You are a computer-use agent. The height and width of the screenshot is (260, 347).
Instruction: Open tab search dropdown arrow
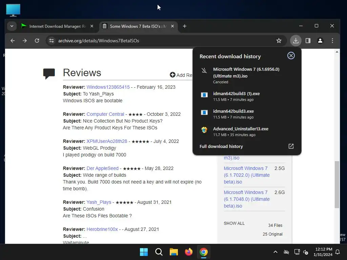12,26
